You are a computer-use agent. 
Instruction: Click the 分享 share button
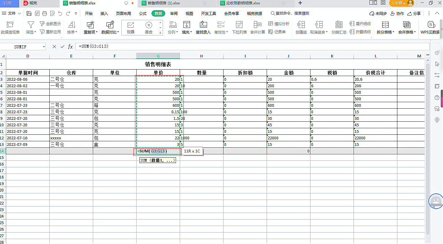tap(414, 13)
